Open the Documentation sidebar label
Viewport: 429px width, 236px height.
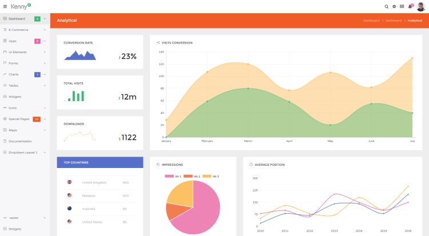pos(20,141)
